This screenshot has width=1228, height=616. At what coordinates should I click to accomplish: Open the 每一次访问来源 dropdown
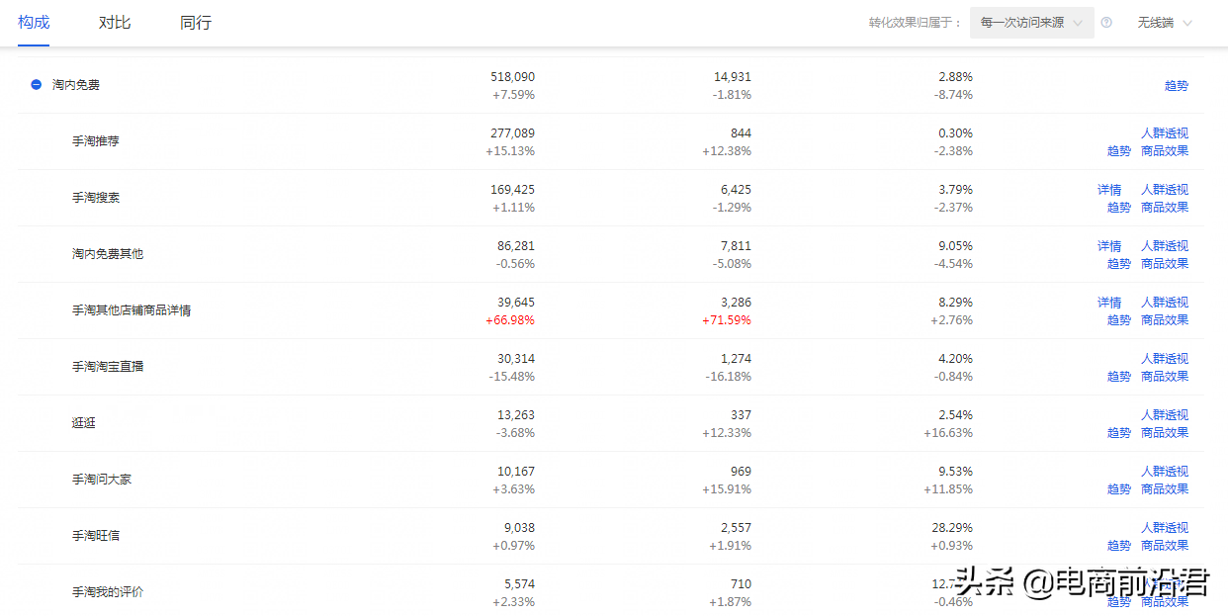[1032, 23]
